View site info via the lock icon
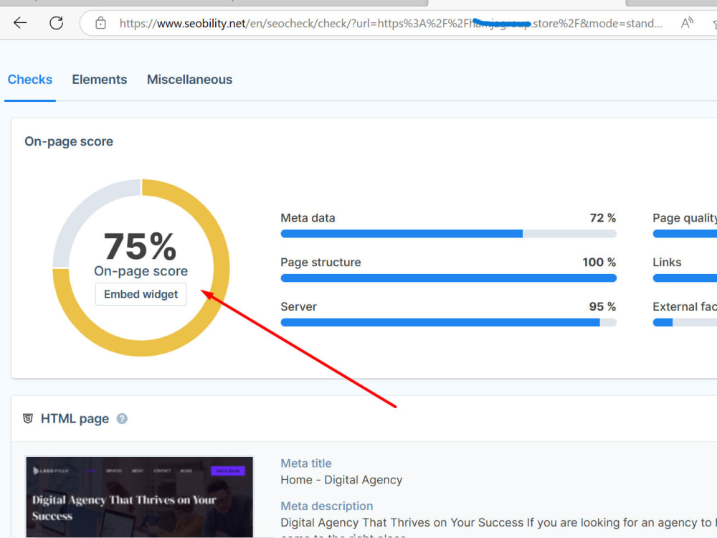 pos(100,23)
